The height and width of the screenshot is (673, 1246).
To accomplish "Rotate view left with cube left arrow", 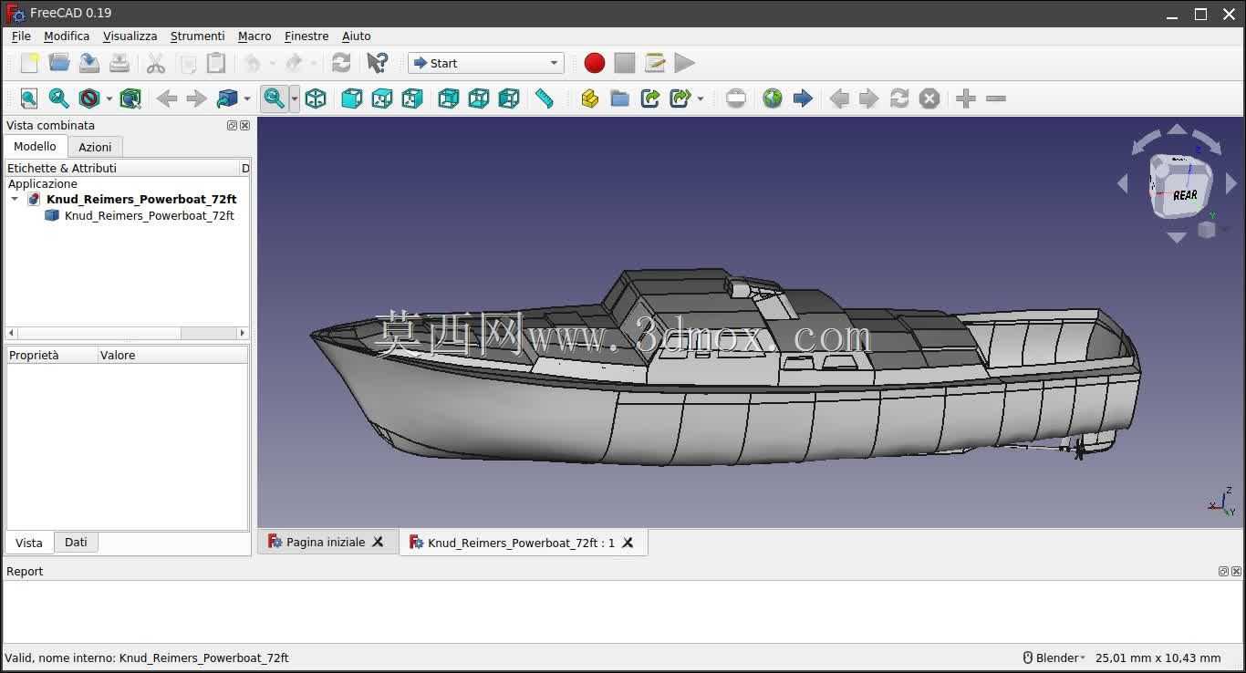I will (1123, 183).
